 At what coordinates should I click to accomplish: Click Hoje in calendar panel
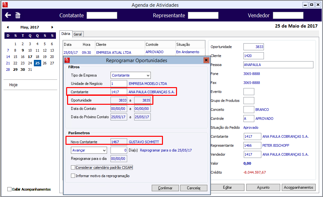13,85
